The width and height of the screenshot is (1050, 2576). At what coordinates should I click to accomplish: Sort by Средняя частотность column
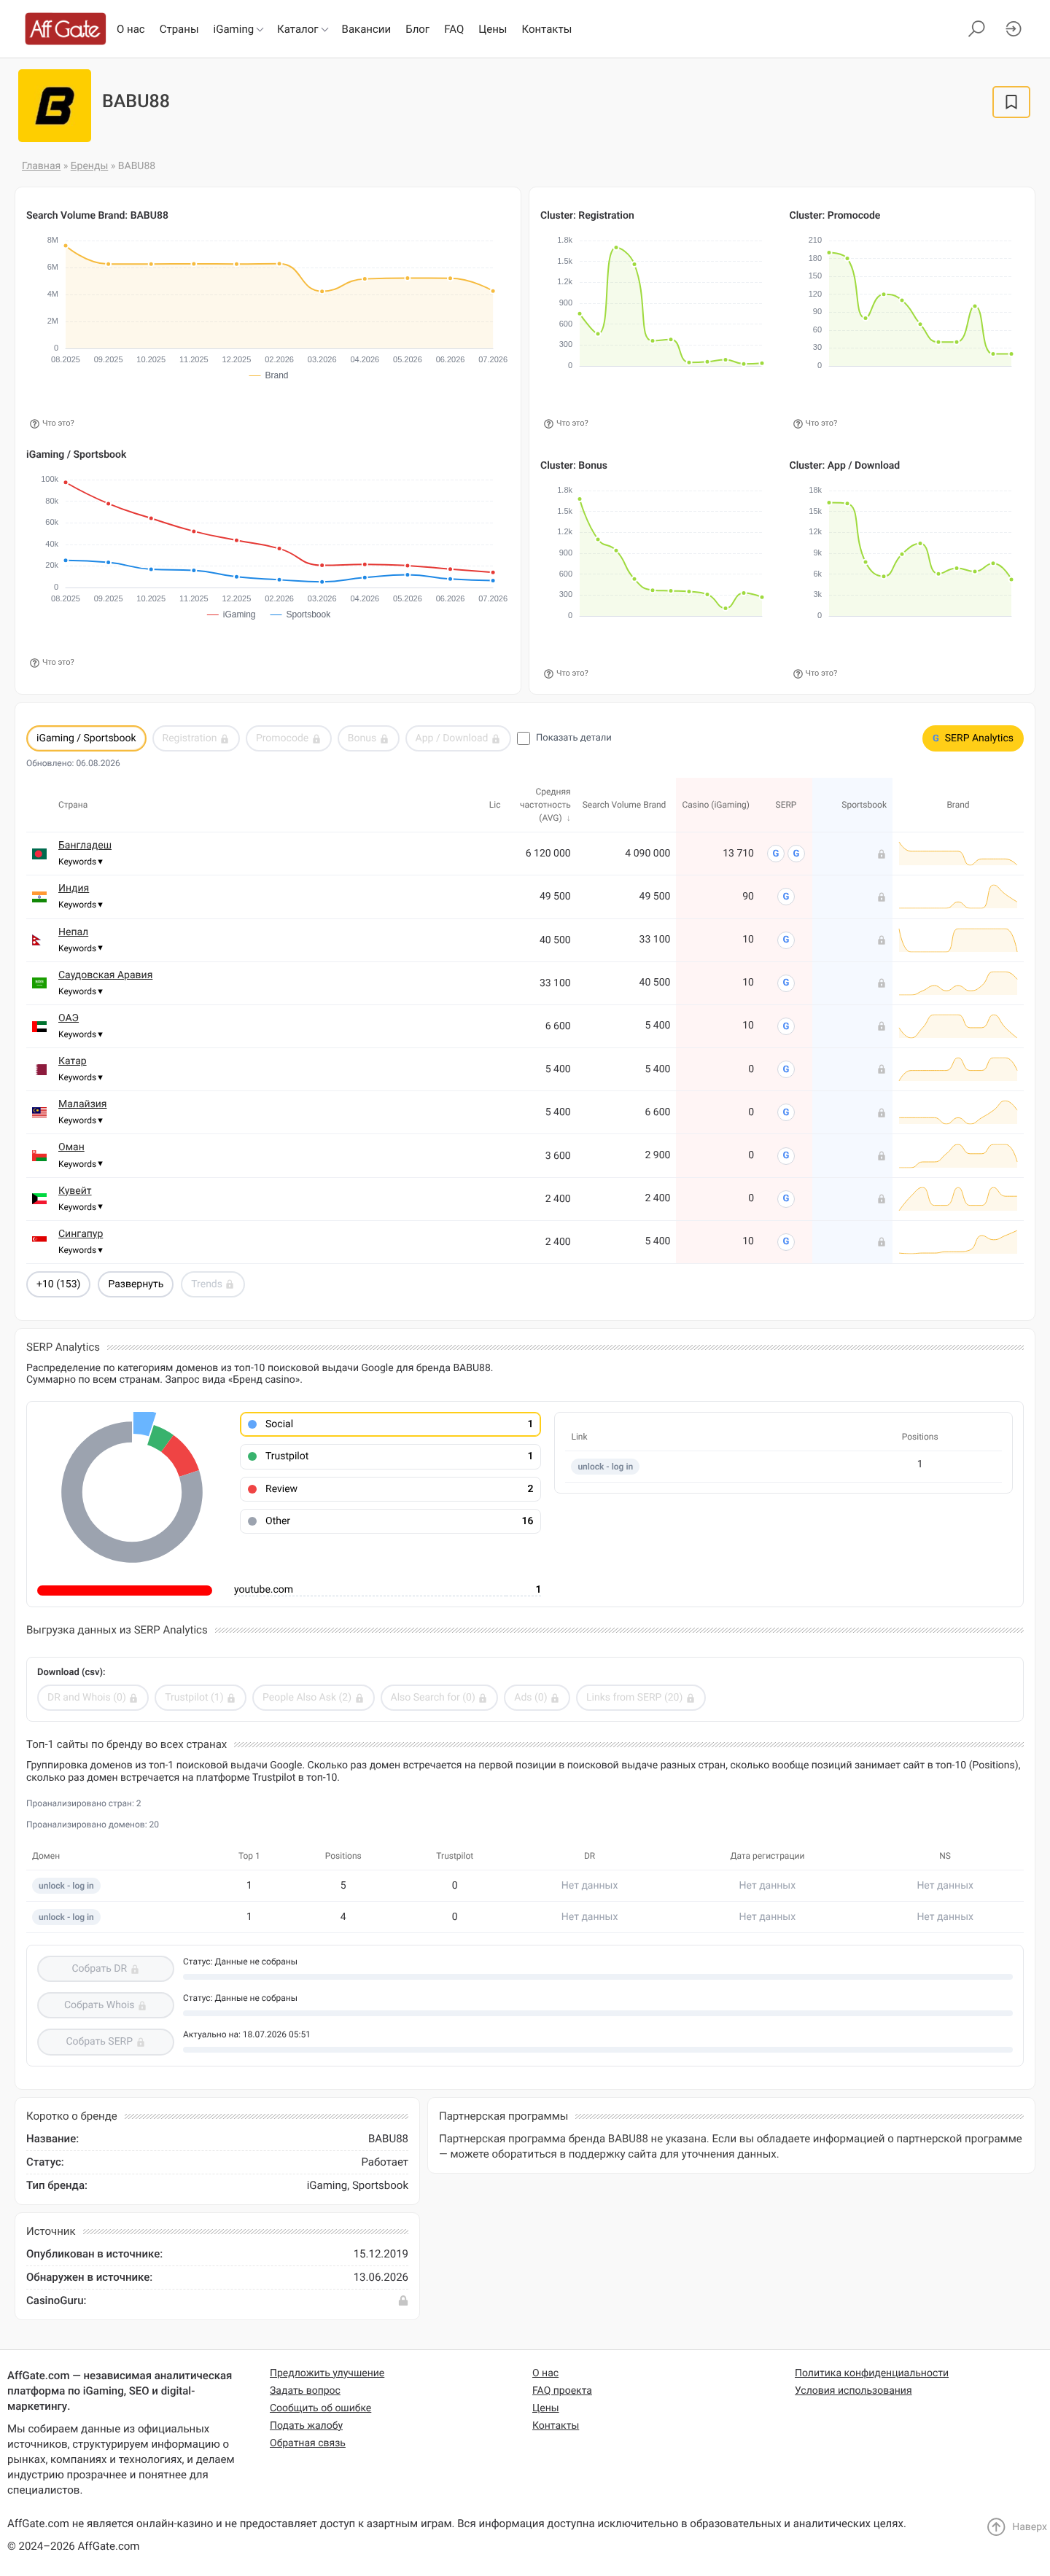point(545,805)
